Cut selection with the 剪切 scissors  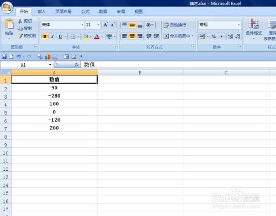coord(25,21)
